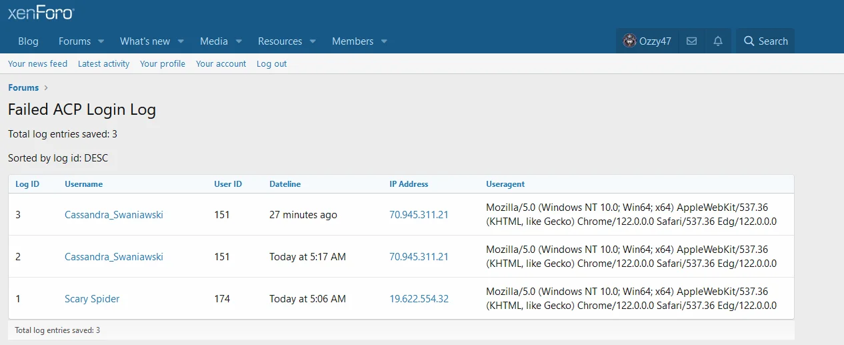The image size is (844, 345).
Task: Click the XenForo logo
Action: coord(41,13)
